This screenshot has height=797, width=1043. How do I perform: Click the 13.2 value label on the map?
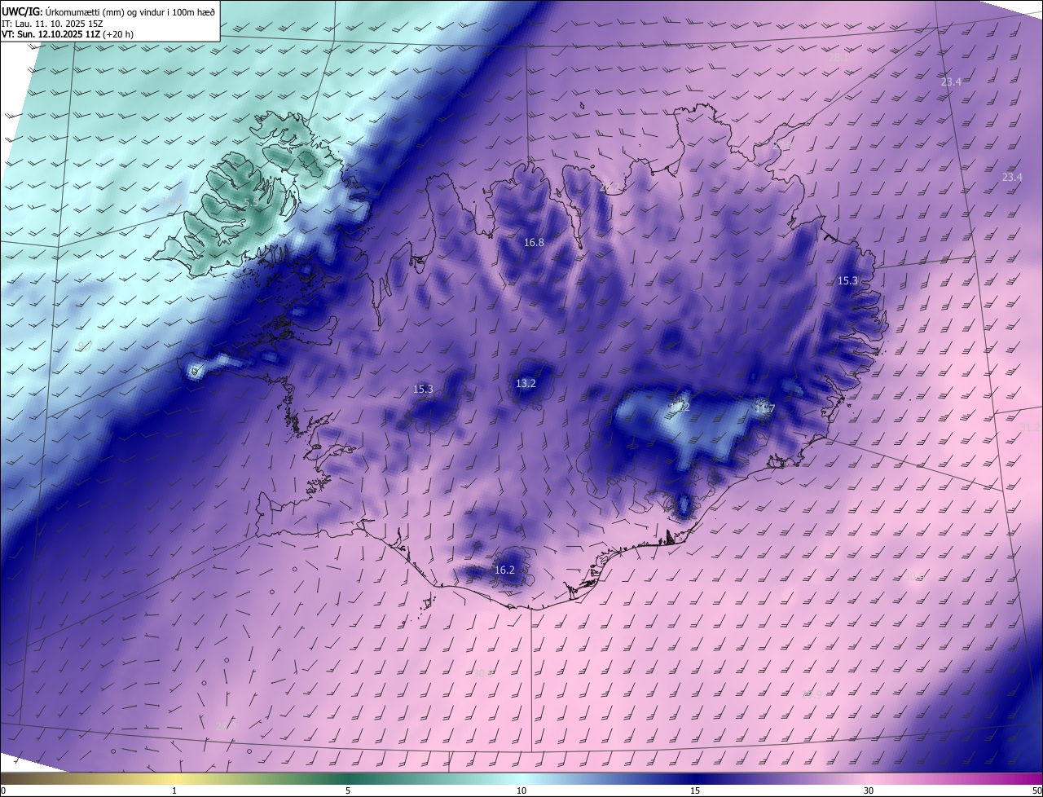click(526, 383)
